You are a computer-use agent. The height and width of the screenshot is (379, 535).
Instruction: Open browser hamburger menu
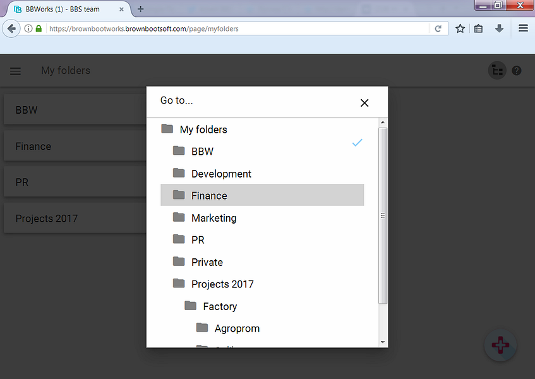[524, 28]
